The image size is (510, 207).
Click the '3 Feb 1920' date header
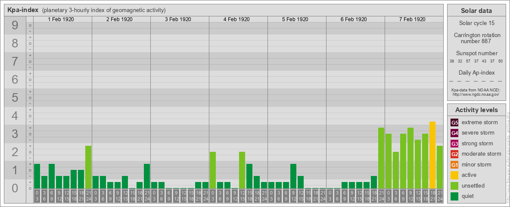[178, 19]
